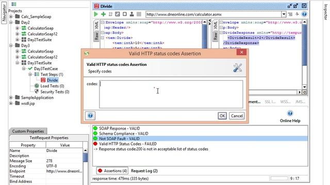Viewport: 330px width, 185px height.
Task: Click the Encoding value UTF-8 cell
Action: (x=64, y=166)
